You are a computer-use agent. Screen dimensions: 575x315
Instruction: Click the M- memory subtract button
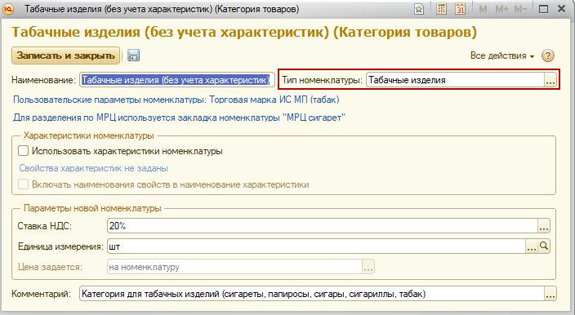point(520,9)
